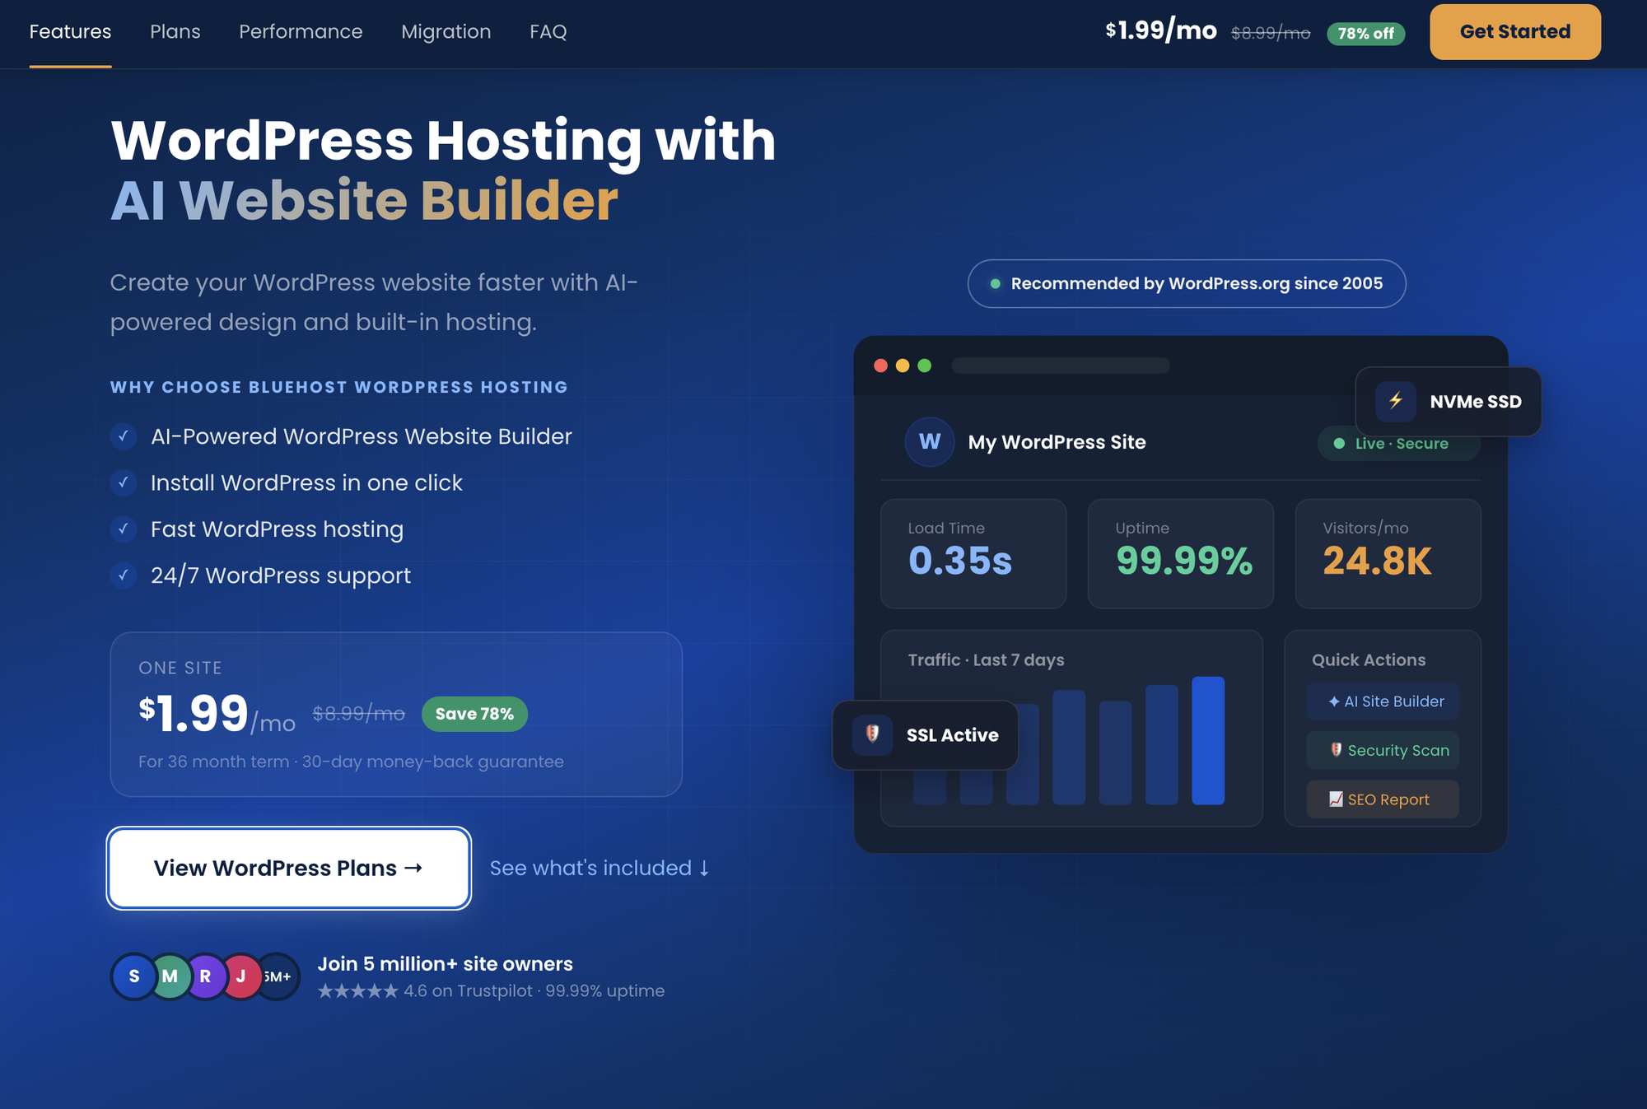Open the Features nav tab
Viewport: 1647px width, 1109px height.
click(70, 32)
